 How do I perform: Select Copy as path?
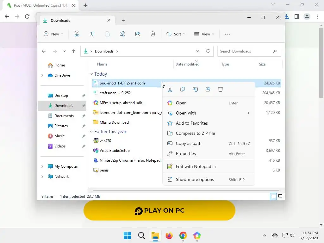pyautogui.click(x=209, y=143)
